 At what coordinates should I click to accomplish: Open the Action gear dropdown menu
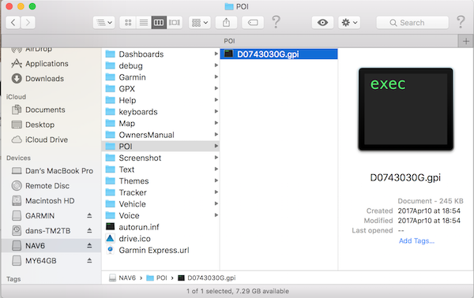point(349,23)
